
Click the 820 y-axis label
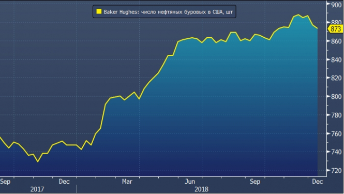(336, 78)
